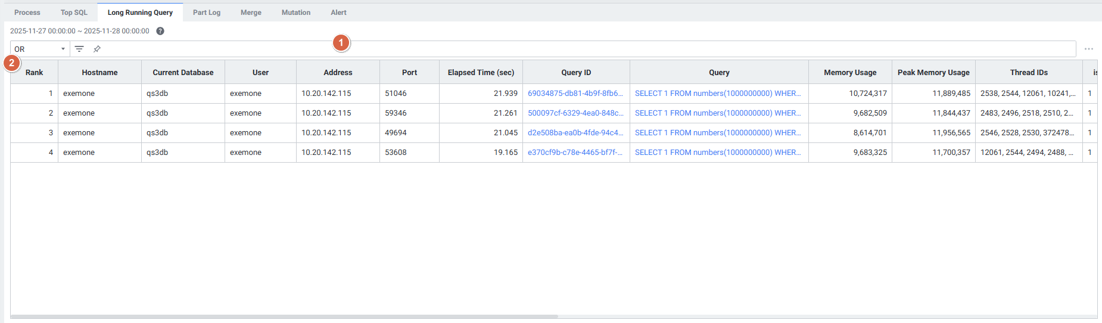The width and height of the screenshot is (1102, 323).
Task: Open Query ID starting with 69034875
Action: [575, 94]
